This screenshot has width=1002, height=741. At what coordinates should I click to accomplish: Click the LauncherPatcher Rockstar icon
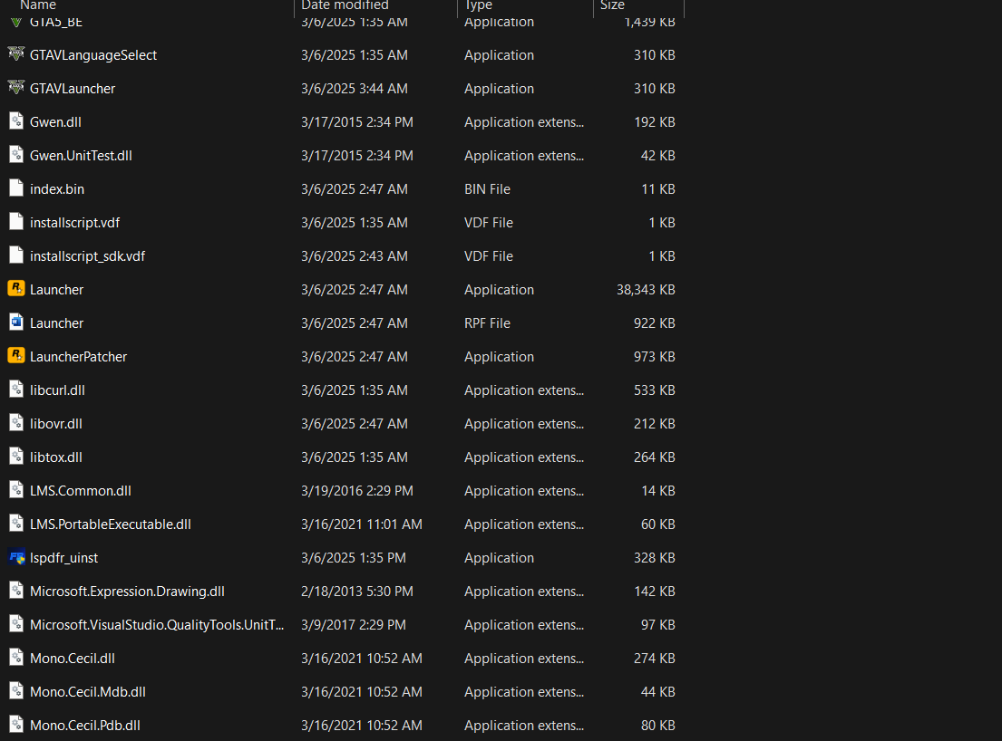[x=16, y=355]
